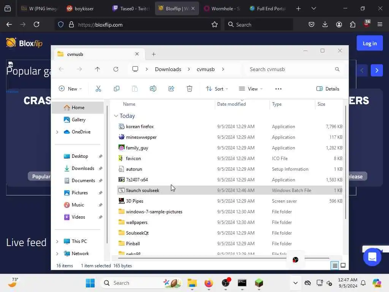Save to Pocket icon in Firefox
This screenshot has width=389, height=292.
[312, 24]
